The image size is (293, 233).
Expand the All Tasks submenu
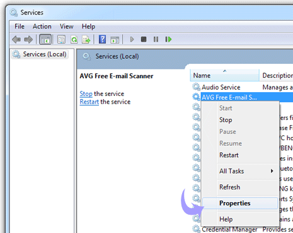click(x=239, y=171)
